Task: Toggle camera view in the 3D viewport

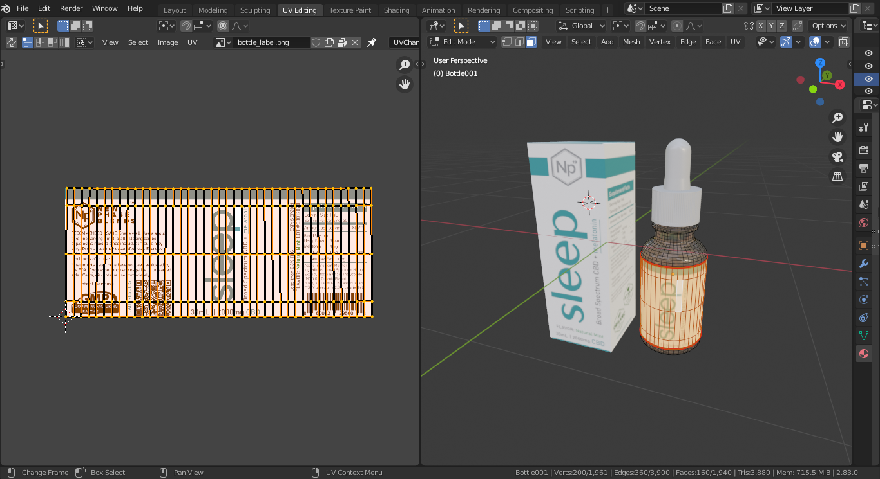Action: pos(837,157)
